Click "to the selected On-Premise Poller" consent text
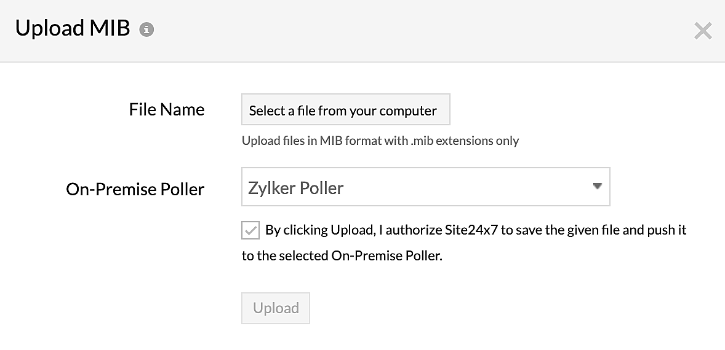The width and height of the screenshot is (725, 350). (342, 256)
